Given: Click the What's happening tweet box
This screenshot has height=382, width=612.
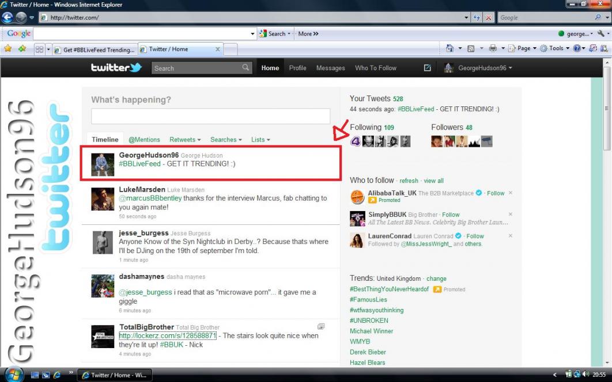Looking at the screenshot, I should [210, 116].
